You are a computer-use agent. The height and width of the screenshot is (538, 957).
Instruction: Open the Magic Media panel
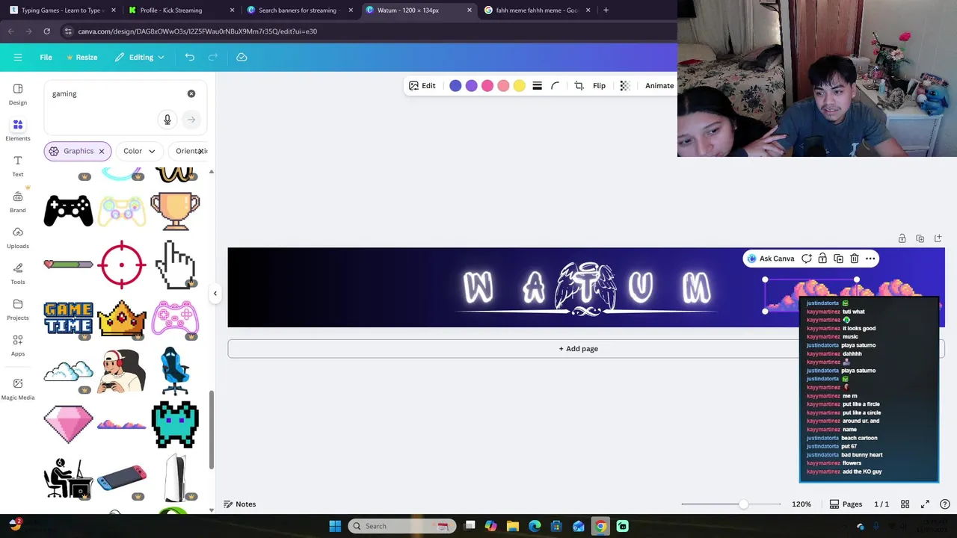click(x=18, y=389)
